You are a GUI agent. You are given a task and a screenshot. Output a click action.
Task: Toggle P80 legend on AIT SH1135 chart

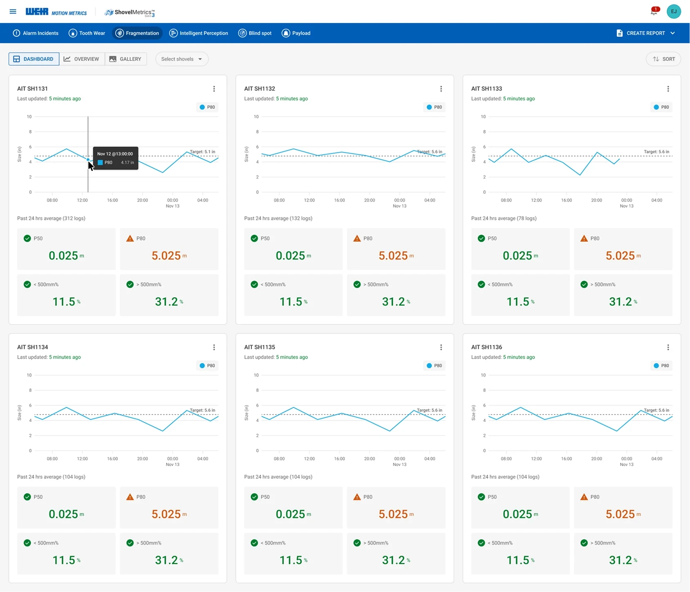point(434,366)
